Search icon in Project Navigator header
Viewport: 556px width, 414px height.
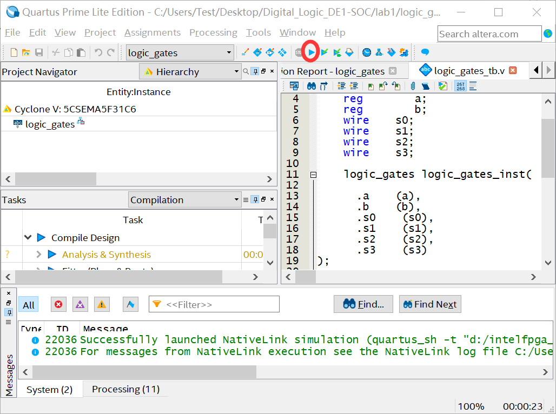coord(246,71)
